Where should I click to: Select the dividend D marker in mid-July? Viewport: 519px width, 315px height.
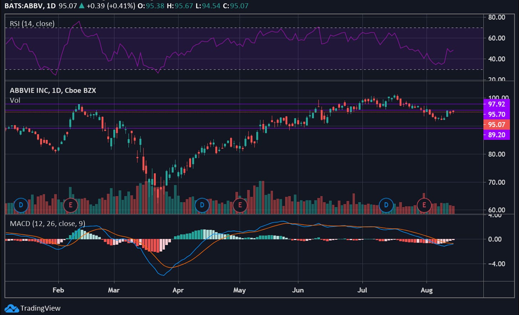point(386,205)
